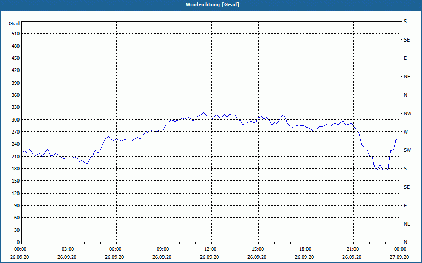Select the 12:00 time axis label
422x263 pixels.
(x=211, y=249)
